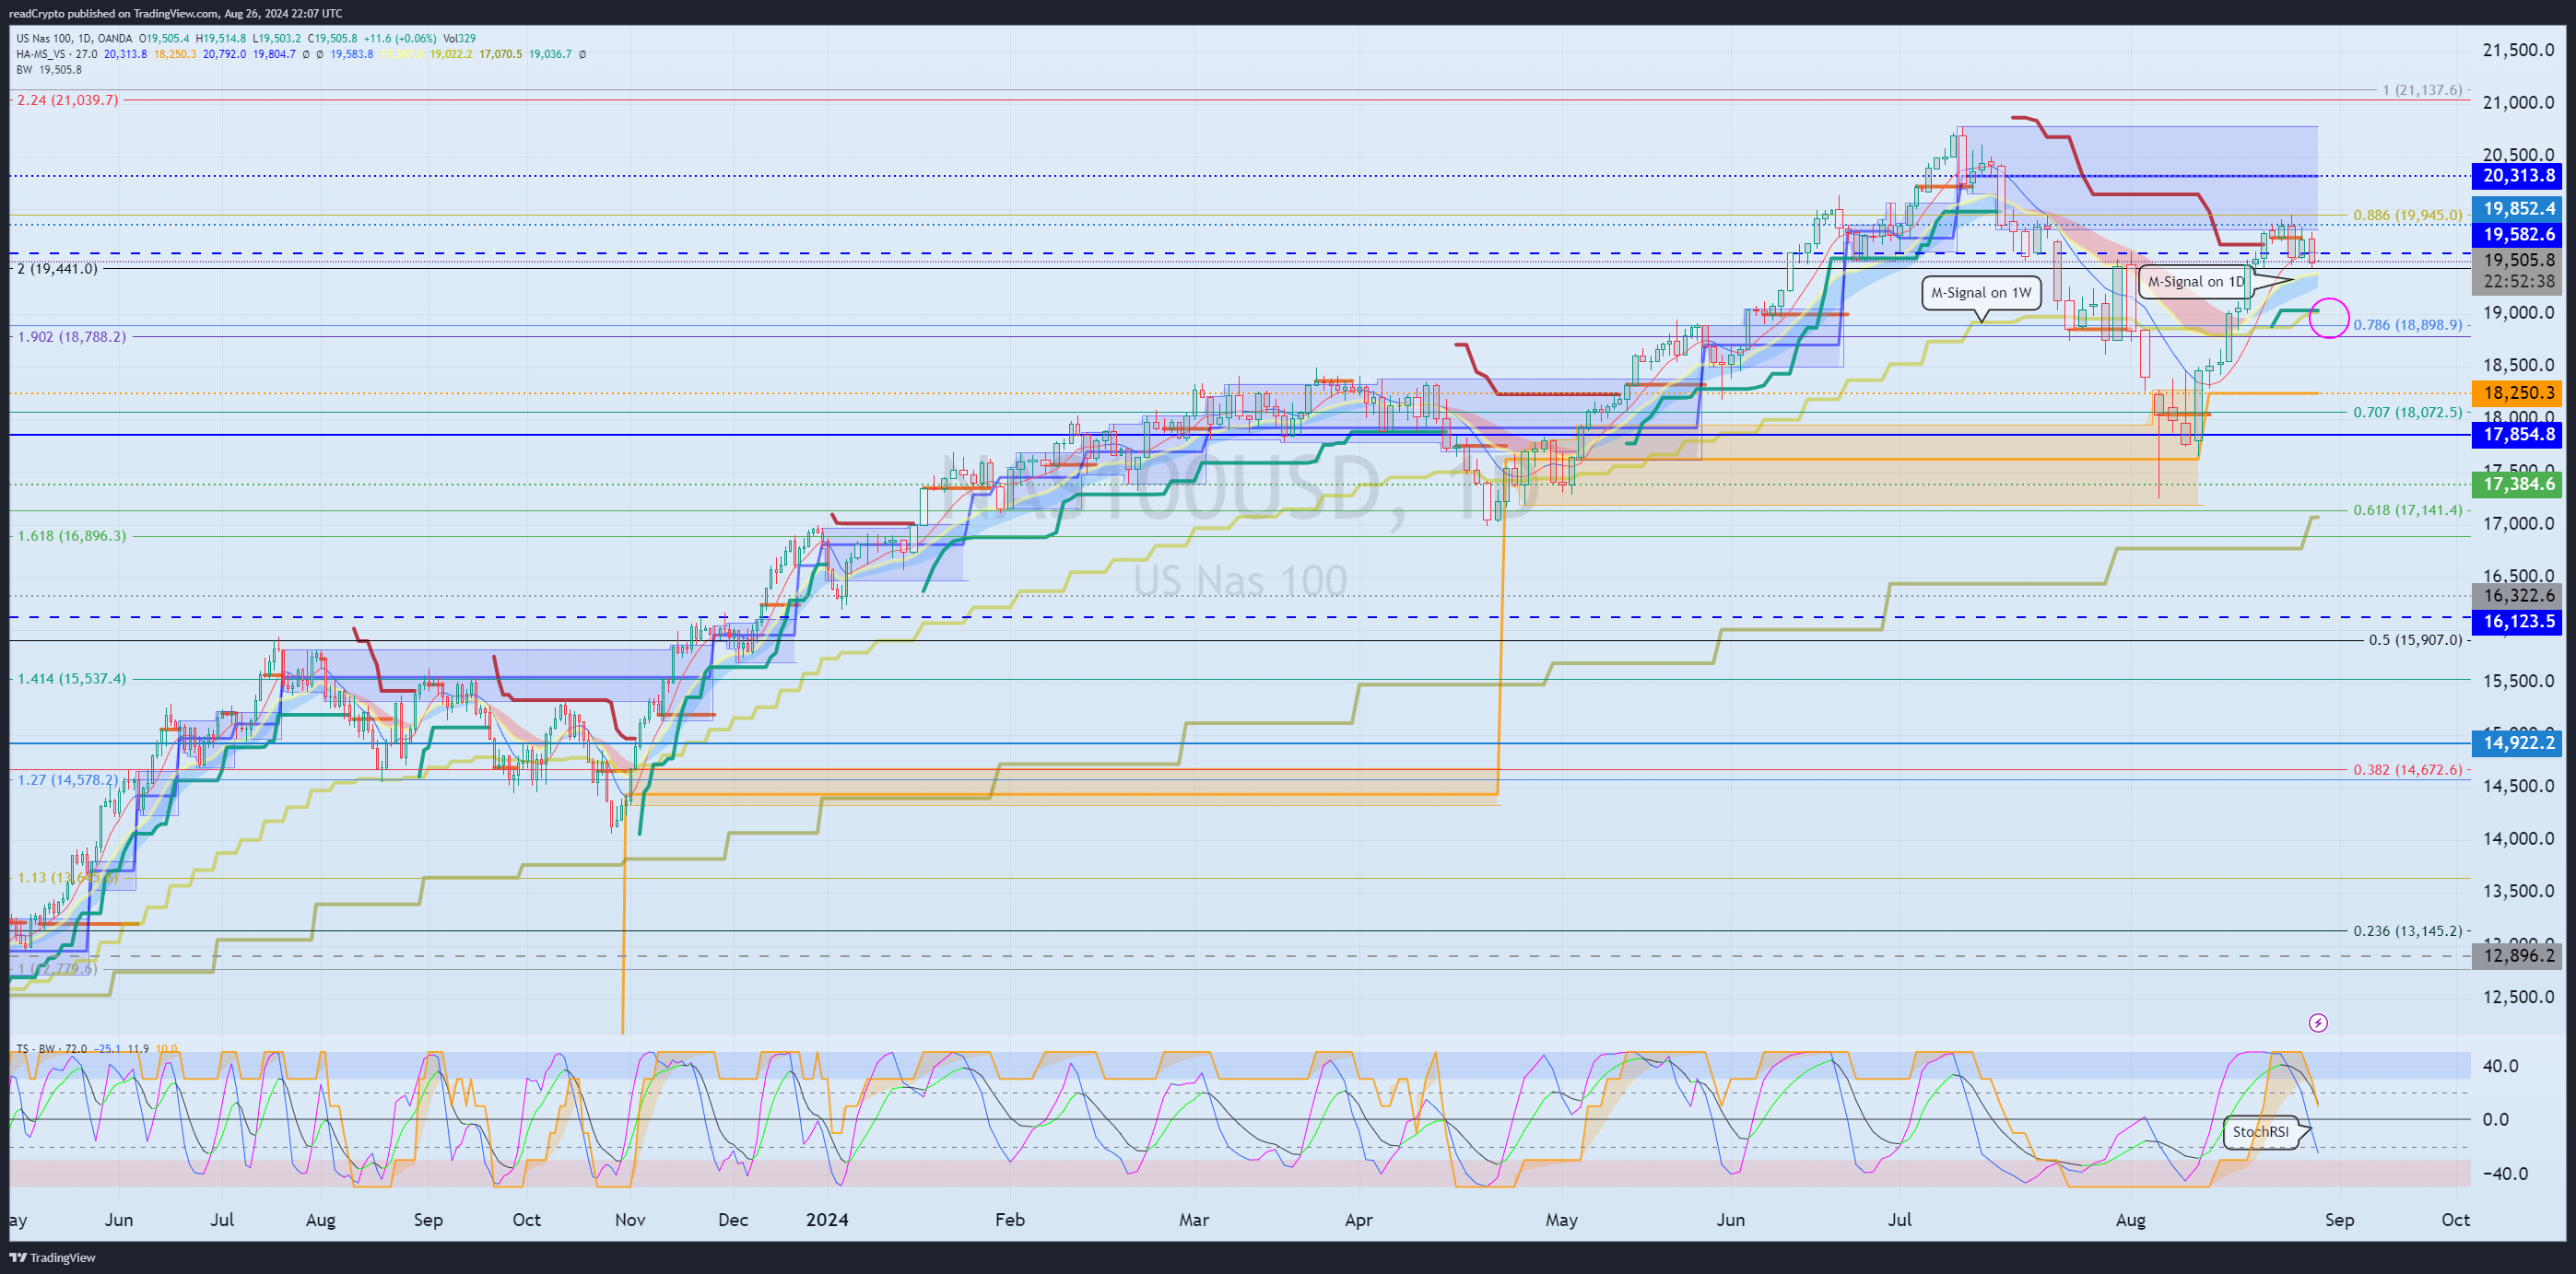Click the readCrypto published on TradingView.com header
The image size is (2576, 1274).
tap(175, 13)
